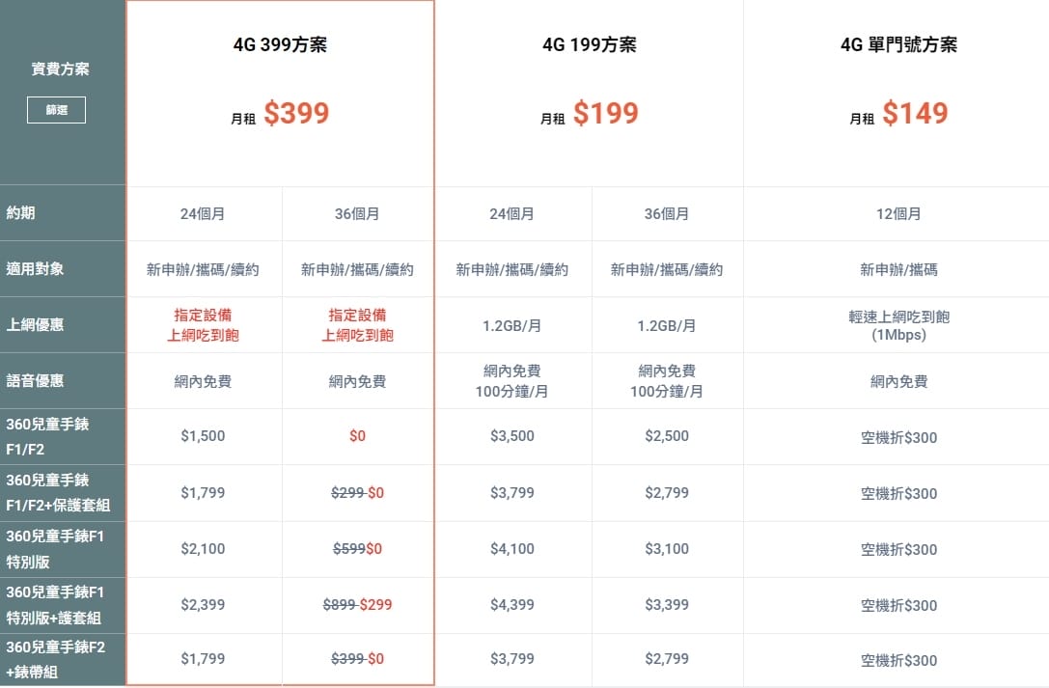Click the 指定設備上網吃到飽 data offer cell

[204, 325]
